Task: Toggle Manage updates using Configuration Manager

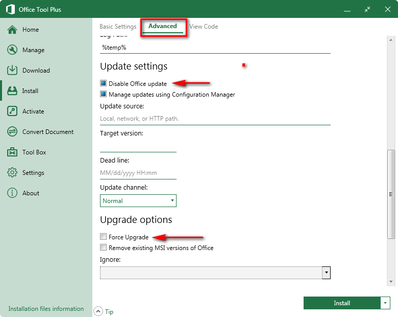Action: pyautogui.click(x=103, y=94)
